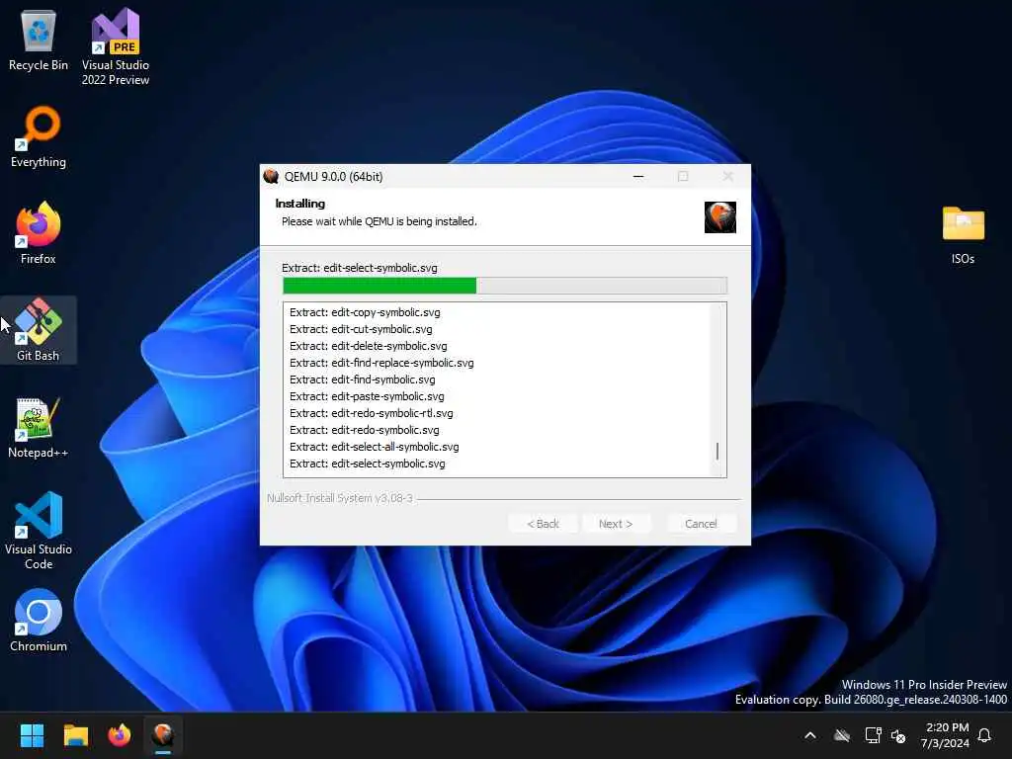Click the disabled Next button

click(x=616, y=524)
